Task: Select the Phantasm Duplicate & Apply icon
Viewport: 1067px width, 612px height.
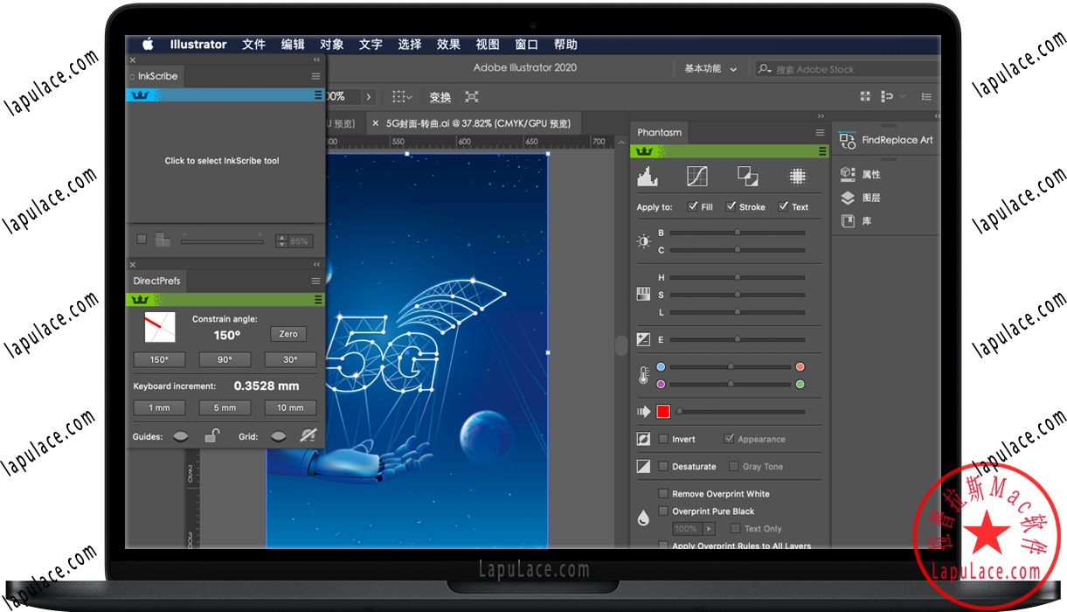Action: [747, 177]
